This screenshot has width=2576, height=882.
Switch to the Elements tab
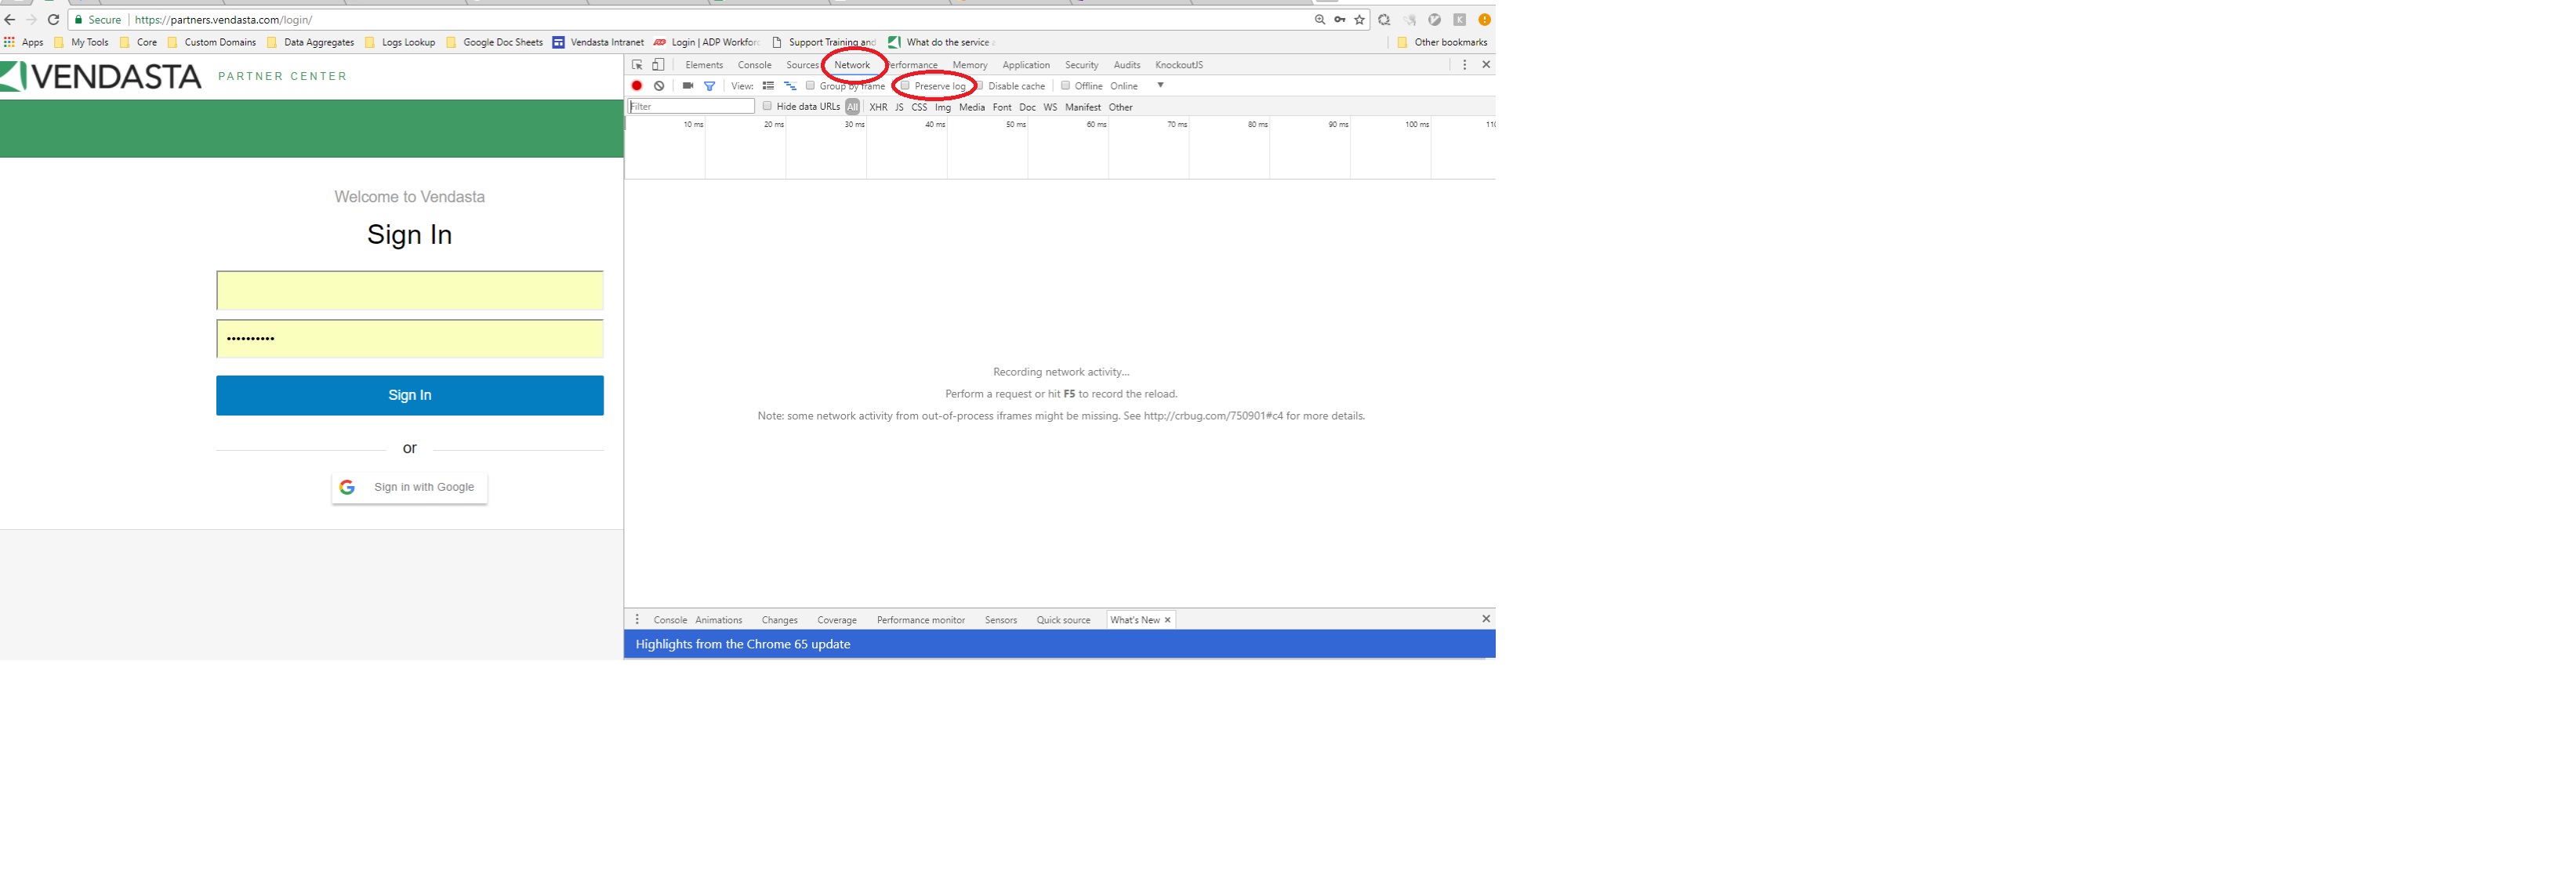[x=704, y=65]
